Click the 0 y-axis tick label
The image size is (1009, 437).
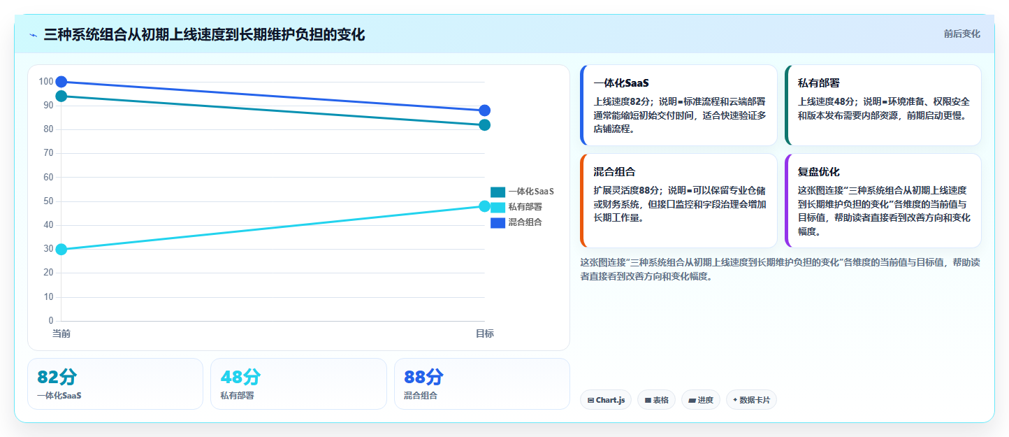point(51,321)
